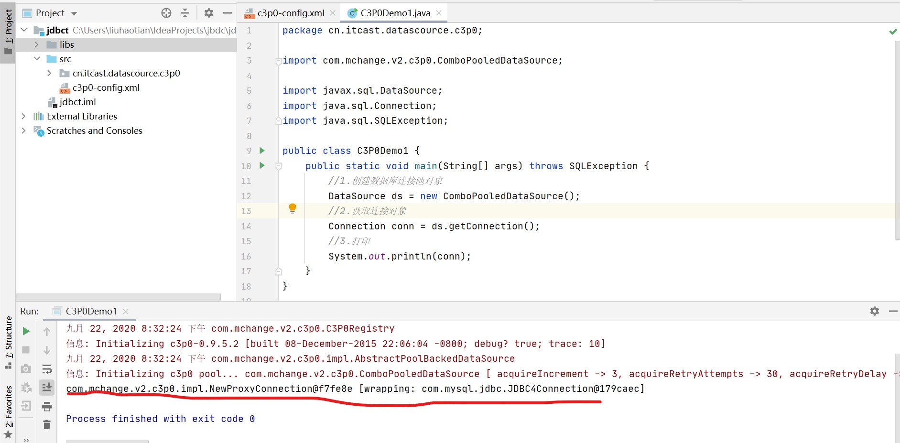Screen dimensions: 900x443
Task: Fold the import block at line 3
Action: [x=279, y=61]
